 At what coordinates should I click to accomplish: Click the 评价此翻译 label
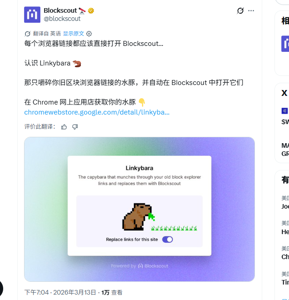point(40,127)
